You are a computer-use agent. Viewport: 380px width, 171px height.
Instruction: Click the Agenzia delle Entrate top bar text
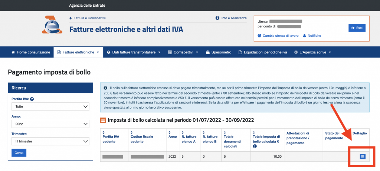87,5
